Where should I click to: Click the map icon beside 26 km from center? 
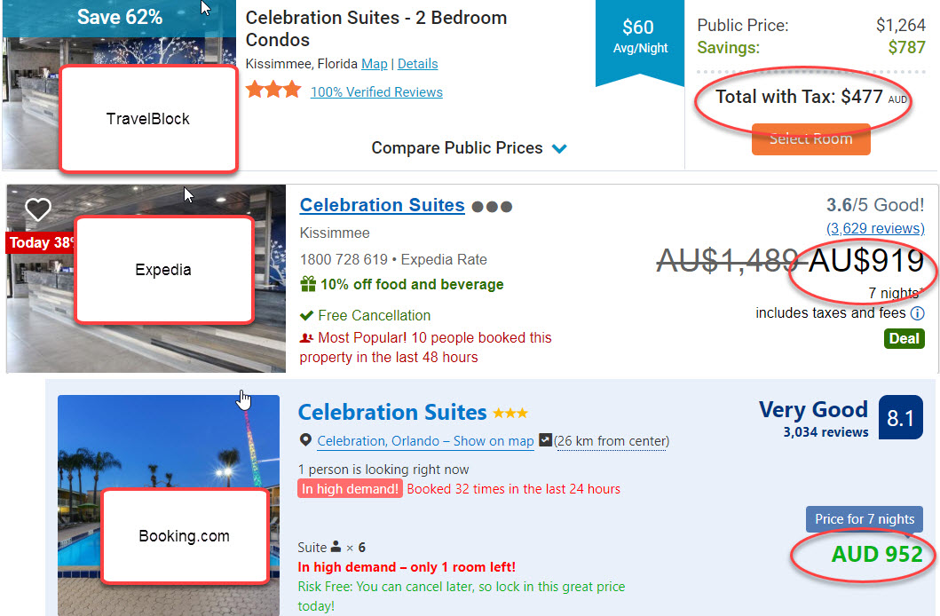tap(546, 440)
